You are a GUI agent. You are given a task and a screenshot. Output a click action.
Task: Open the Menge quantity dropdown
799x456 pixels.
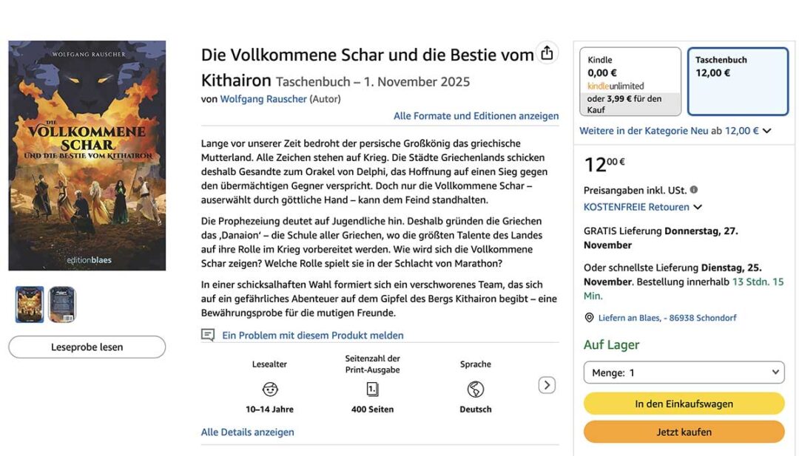[x=683, y=372]
